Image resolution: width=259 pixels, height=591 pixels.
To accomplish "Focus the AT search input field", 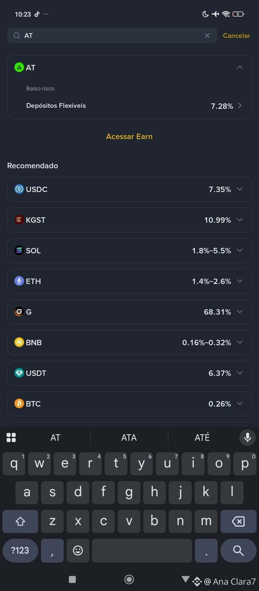I will click(112, 35).
